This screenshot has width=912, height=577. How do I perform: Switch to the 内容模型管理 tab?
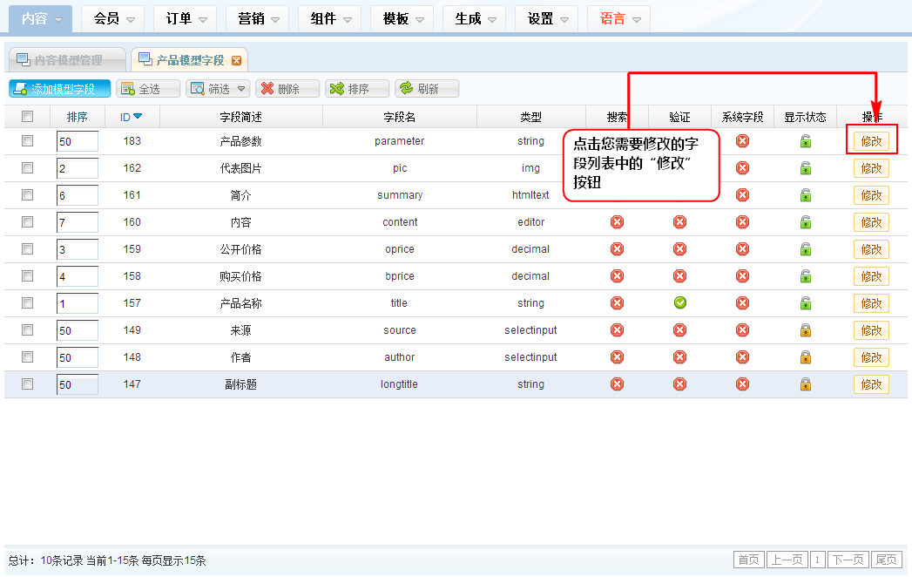67,60
